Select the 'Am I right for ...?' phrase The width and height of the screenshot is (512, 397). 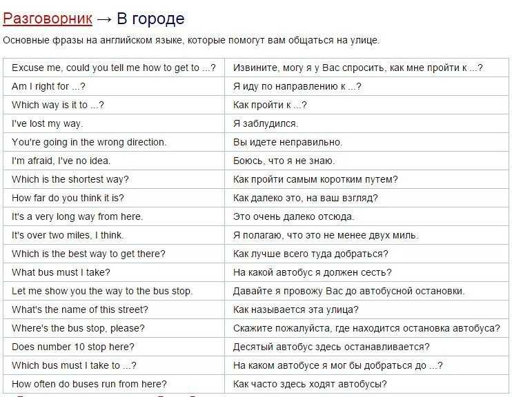[48, 86]
